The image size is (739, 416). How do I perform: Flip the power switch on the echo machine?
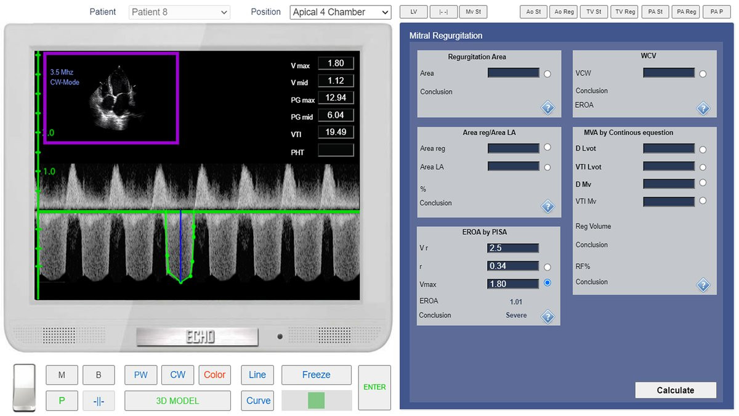[x=24, y=388]
